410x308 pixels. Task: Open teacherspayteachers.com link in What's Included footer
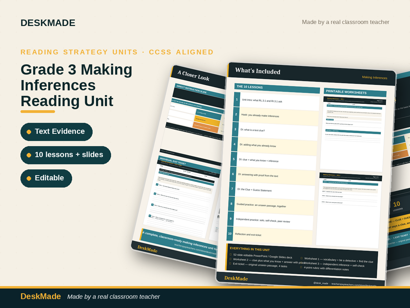[354, 285]
